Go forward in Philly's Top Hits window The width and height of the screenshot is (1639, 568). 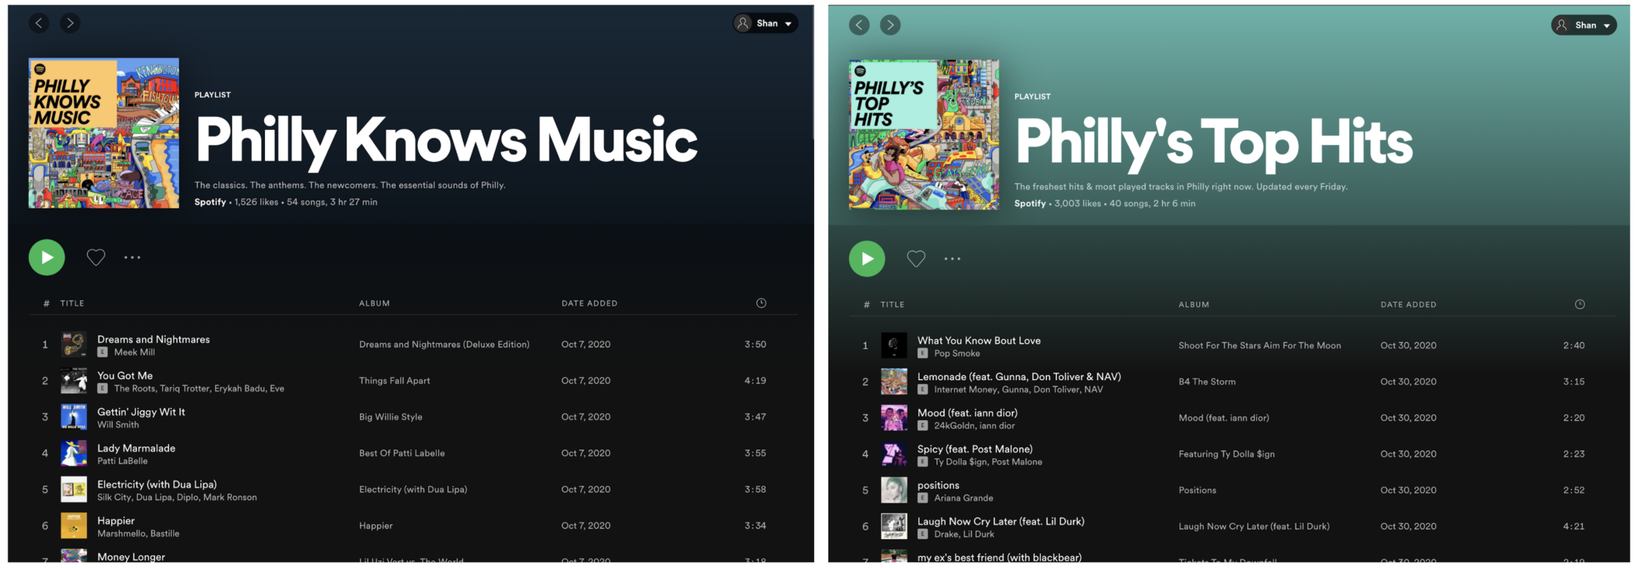(x=890, y=25)
